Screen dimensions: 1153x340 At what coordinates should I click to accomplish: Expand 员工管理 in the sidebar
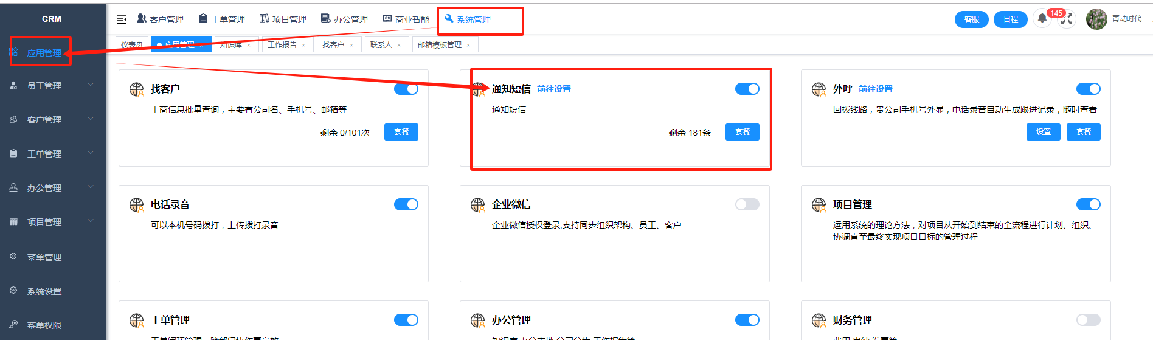tap(52, 86)
